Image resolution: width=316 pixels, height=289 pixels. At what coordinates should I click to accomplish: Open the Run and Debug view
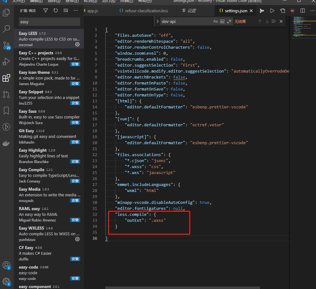click(6, 61)
